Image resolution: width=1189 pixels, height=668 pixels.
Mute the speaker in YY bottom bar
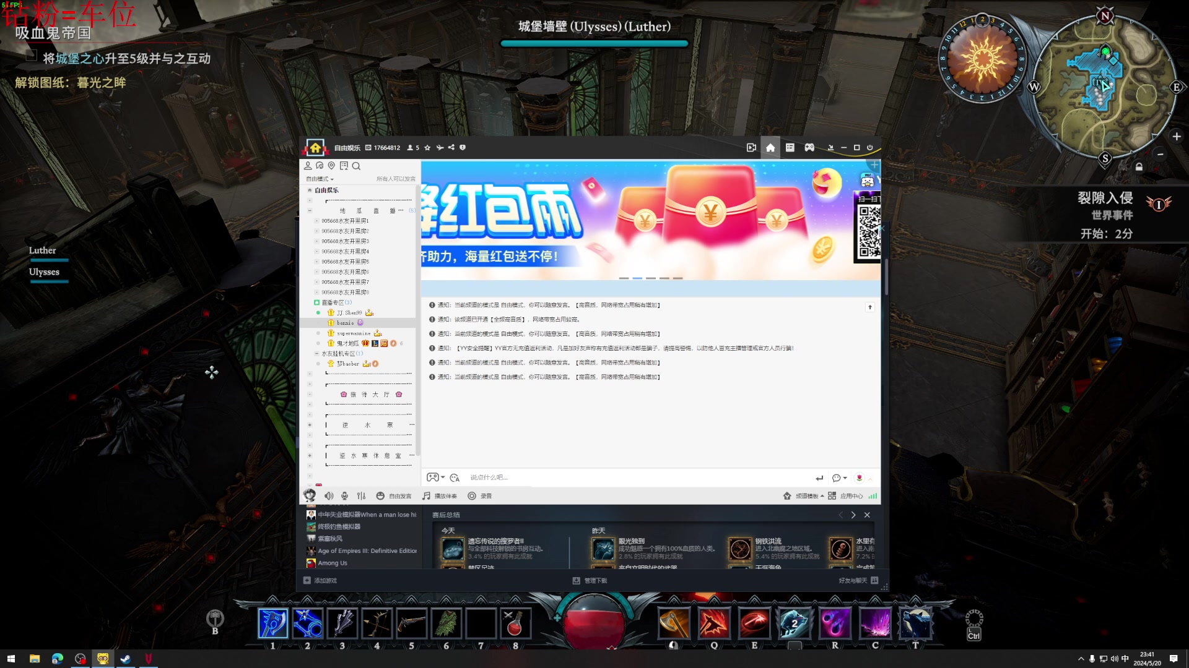click(x=329, y=496)
